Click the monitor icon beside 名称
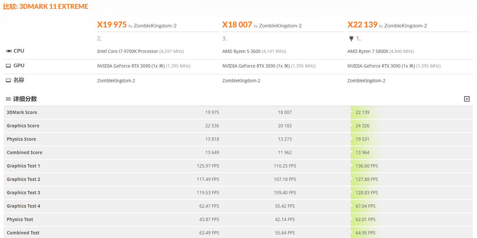The image size is (477, 238). pos(9,80)
